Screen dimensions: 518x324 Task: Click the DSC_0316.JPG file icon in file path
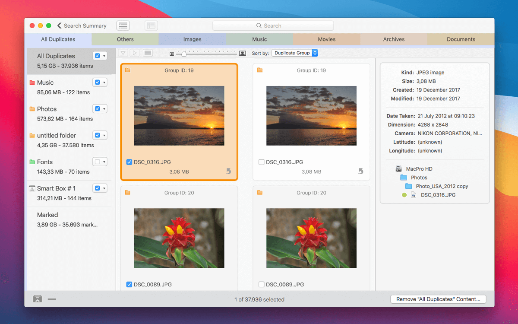point(413,195)
